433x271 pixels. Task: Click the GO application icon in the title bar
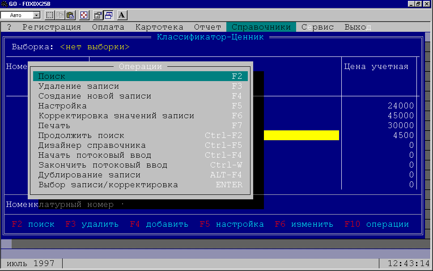coord(4,4)
